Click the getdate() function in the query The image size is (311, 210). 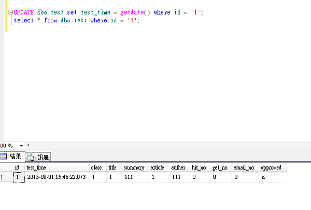click(x=135, y=12)
